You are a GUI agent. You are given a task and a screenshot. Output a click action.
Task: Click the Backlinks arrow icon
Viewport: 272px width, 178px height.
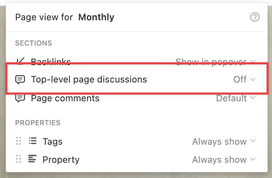coord(20,62)
